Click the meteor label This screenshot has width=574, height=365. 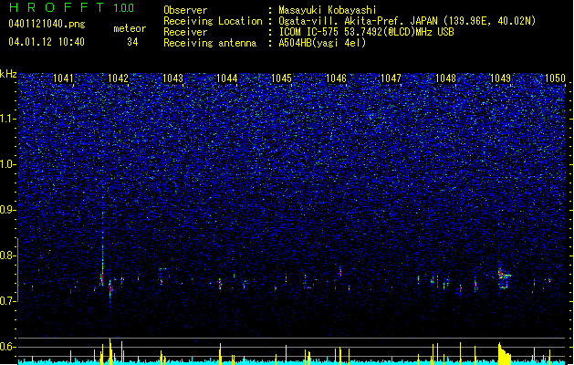(130, 28)
